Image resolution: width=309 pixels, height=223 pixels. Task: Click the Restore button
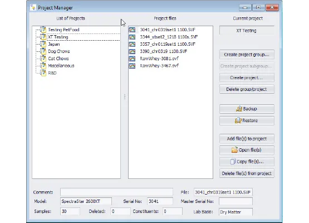pyautogui.click(x=247, y=120)
